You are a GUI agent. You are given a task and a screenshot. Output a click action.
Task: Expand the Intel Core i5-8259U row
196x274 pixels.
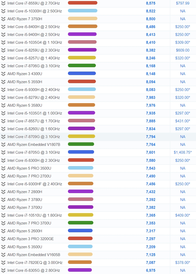pyautogui.click(x=3, y=51)
